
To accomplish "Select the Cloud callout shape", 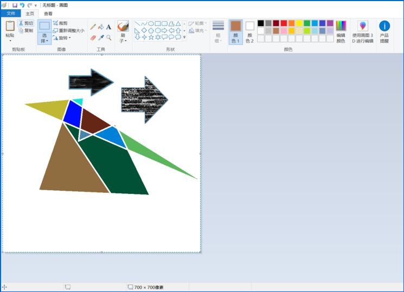I will (x=178, y=37).
